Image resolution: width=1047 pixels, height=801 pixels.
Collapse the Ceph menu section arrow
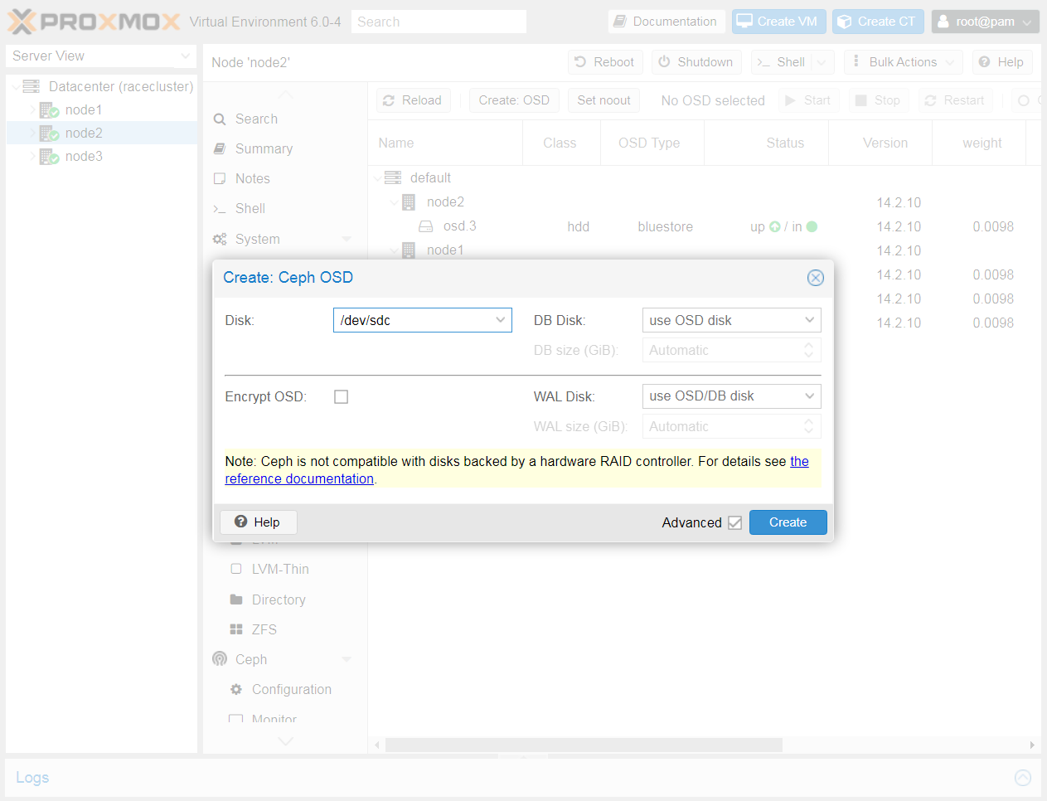[347, 659]
